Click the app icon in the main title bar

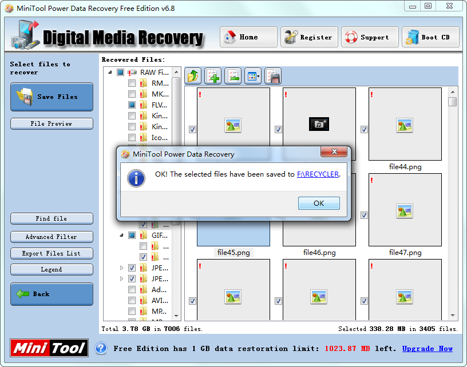[x=9, y=9]
